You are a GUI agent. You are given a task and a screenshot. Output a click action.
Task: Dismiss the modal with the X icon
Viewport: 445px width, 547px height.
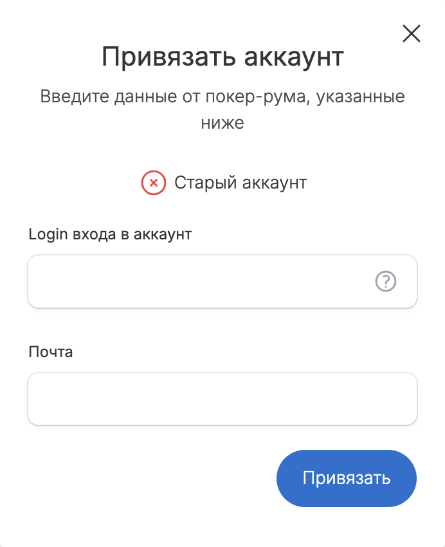(411, 33)
